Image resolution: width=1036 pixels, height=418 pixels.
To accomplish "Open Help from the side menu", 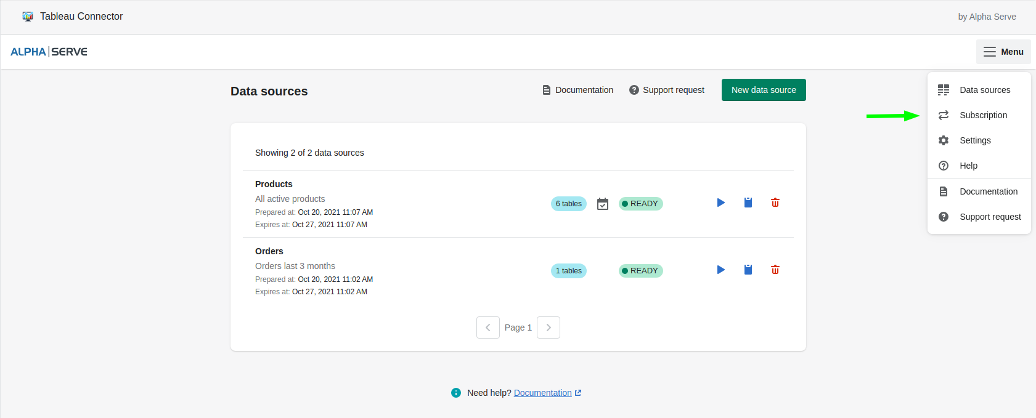I will [x=968, y=166].
